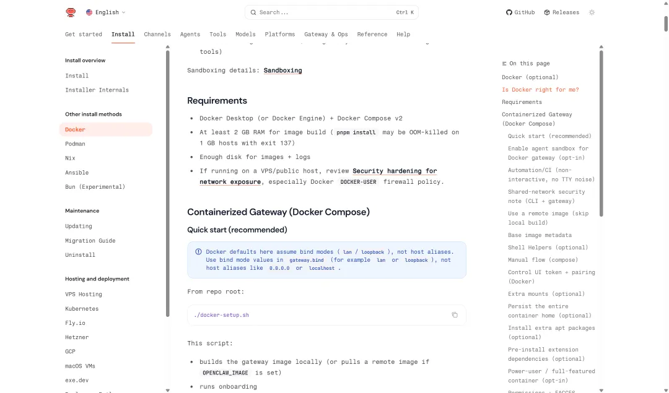Screen dimensions: 669x393
Task: Open the GitHub link
Action: pyautogui.click(x=520, y=12)
